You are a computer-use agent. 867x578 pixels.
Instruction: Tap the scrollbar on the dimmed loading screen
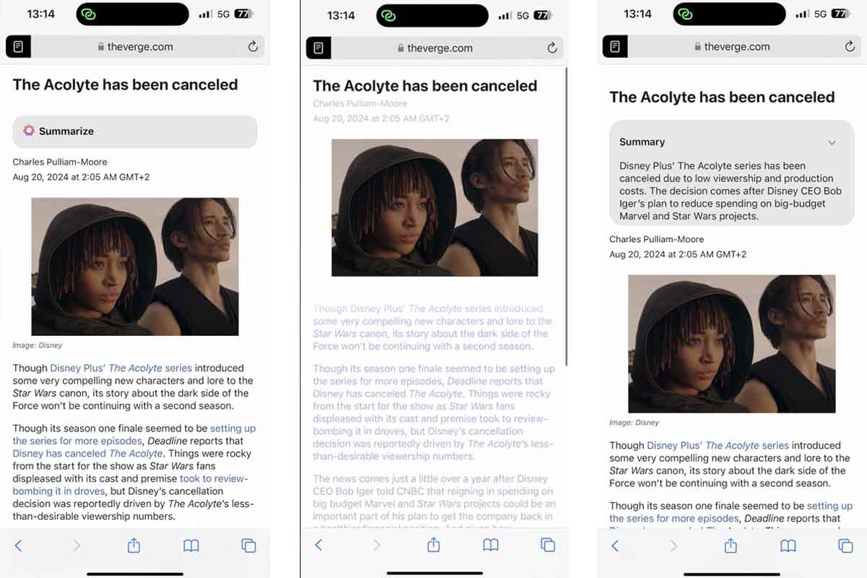(x=566, y=217)
